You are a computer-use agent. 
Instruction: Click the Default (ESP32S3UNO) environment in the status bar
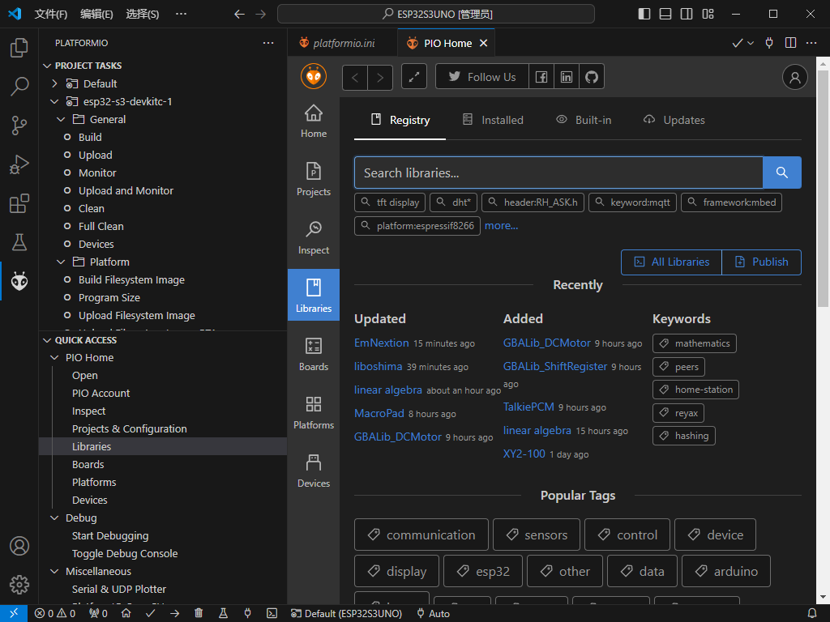coord(347,614)
